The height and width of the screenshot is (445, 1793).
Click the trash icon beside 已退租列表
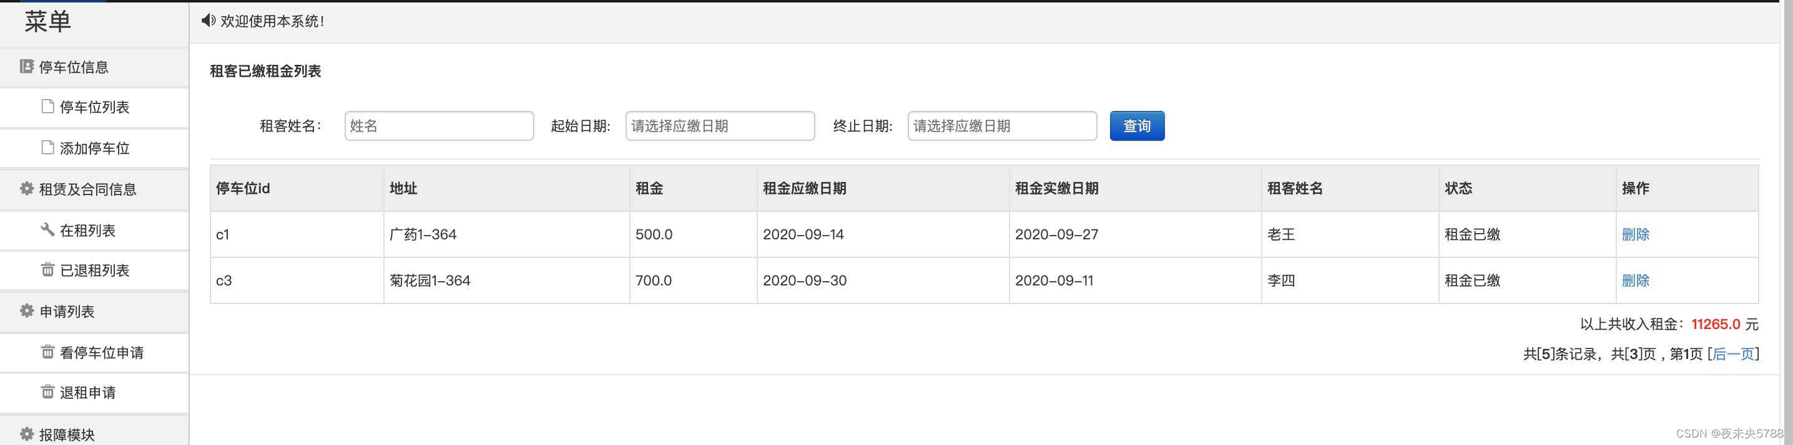click(x=47, y=270)
